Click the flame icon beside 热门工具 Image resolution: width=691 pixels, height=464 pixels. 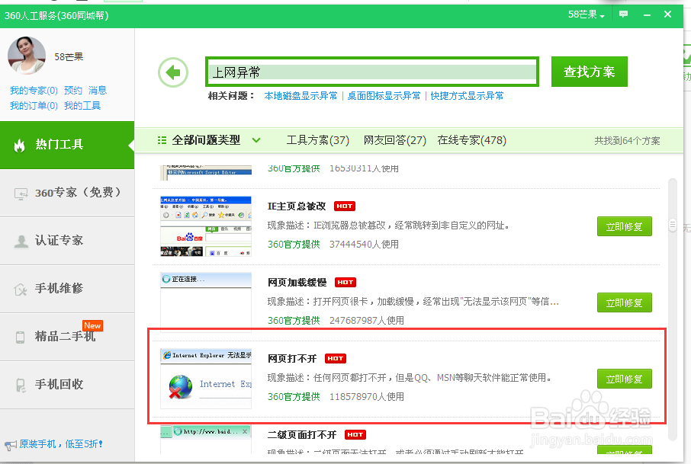pyautogui.click(x=19, y=145)
